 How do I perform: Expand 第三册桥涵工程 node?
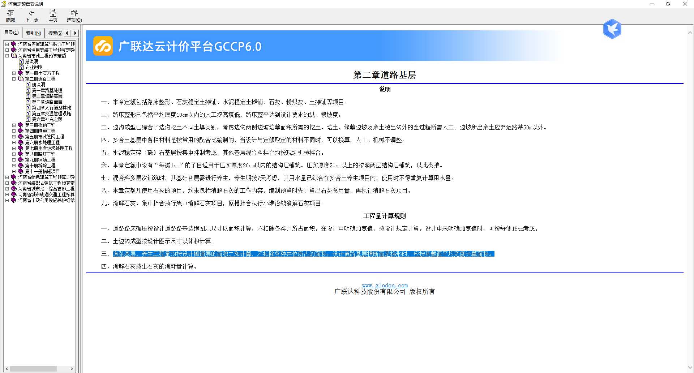pos(14,125)
